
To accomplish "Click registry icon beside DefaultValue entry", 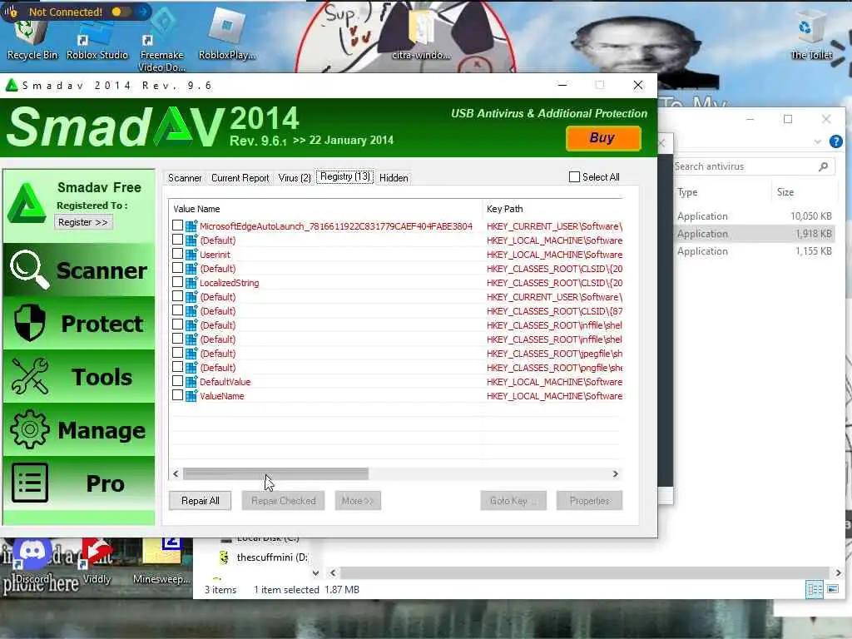I will click(x=191, y=381).
